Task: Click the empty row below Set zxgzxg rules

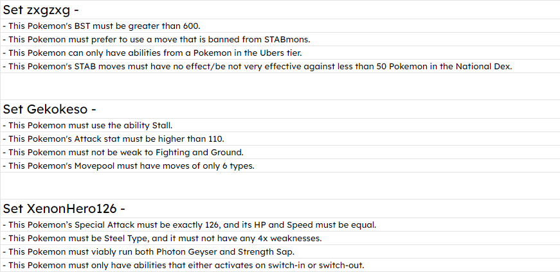Action: [280, 86]
